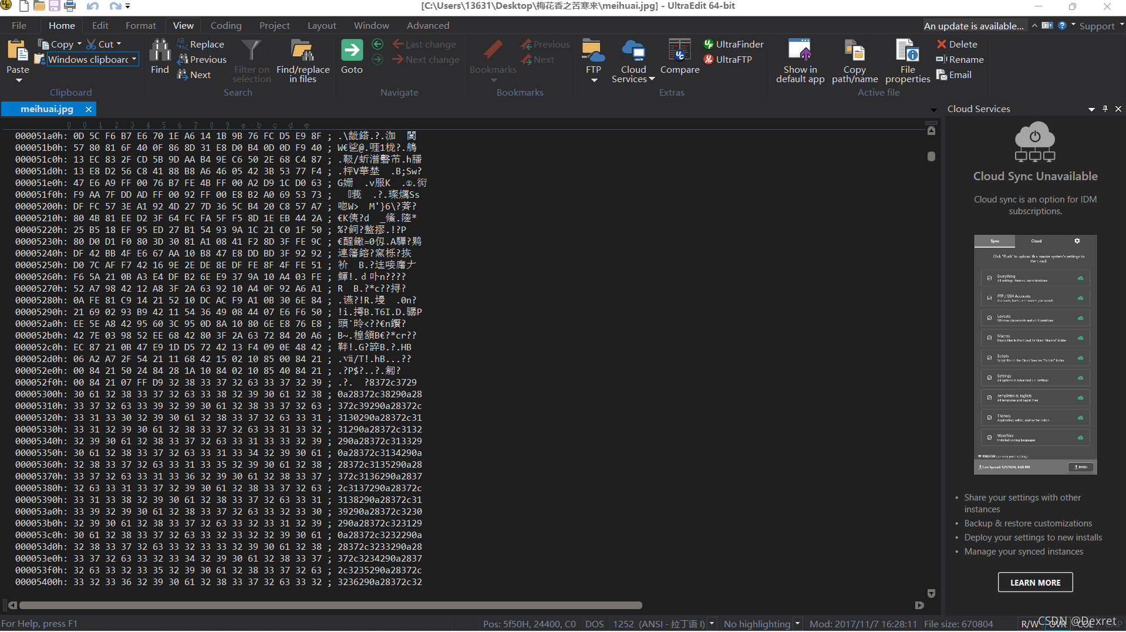The image size is (1126, 632).
Task: Open the quick access toolbar customize dropdown
Action: [127, 6]
